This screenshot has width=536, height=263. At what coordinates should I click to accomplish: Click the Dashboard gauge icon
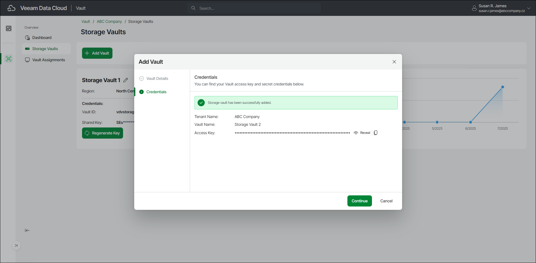click(27, 38)
